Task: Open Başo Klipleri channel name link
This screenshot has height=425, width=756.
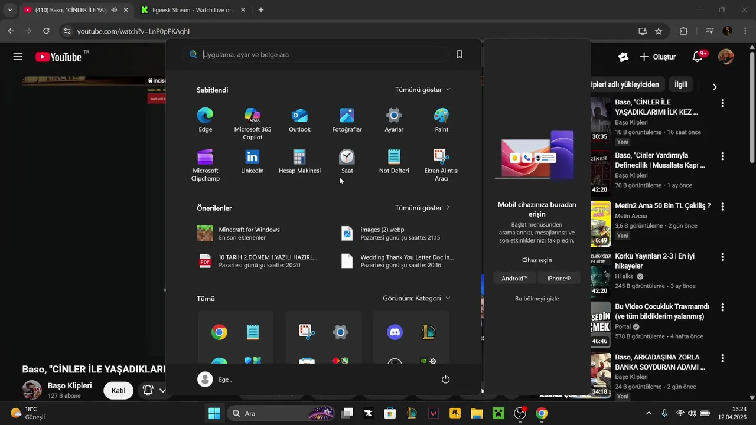Action: click(x=70, y=386)
